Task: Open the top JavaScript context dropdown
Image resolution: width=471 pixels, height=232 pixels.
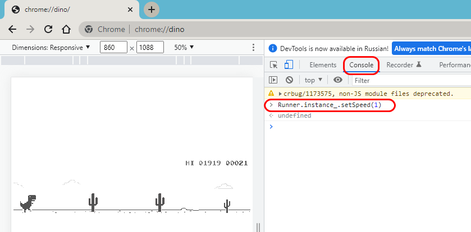Action: [x=313, y=80]
